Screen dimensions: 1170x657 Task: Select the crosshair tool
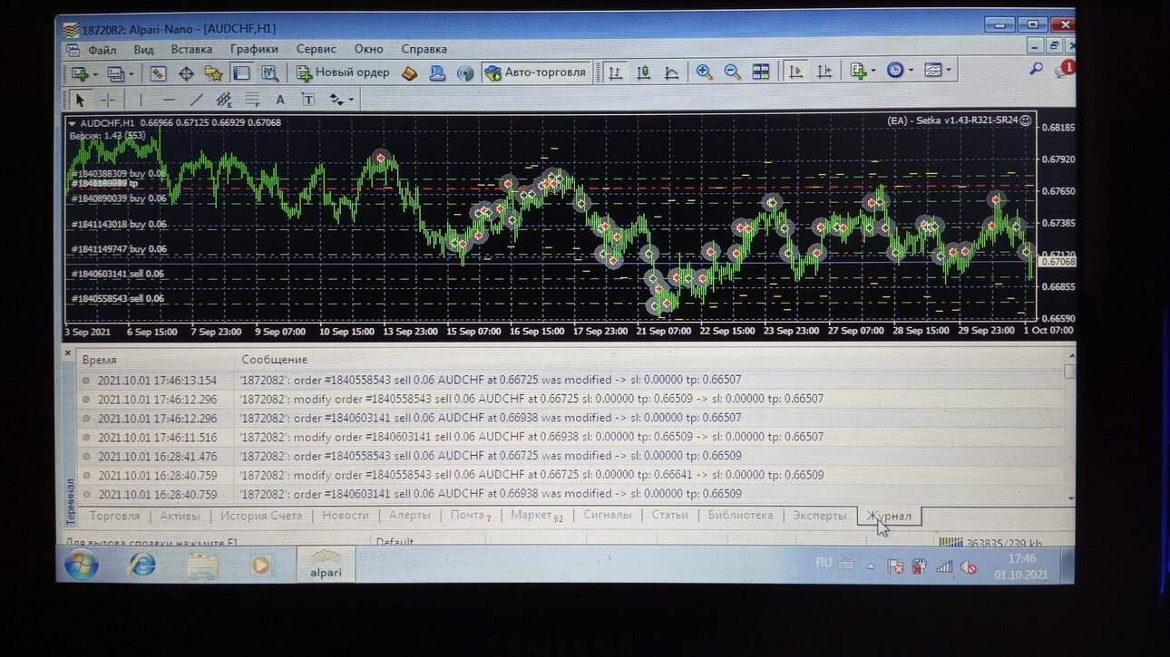[107, 100]
